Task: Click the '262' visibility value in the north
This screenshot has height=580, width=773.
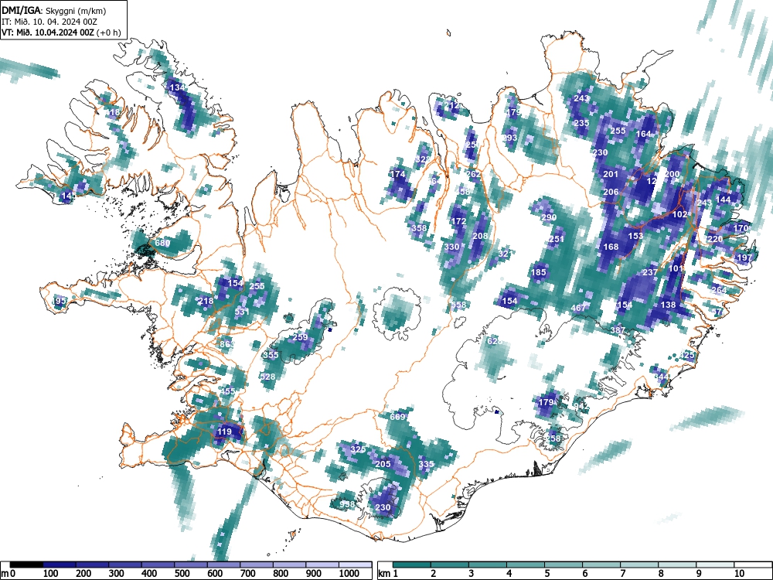Action: click(x=473, y=174)
